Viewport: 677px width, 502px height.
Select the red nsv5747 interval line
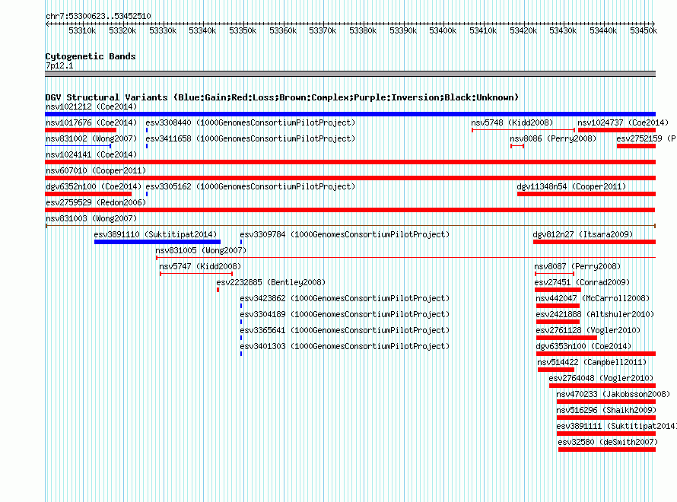pyautogui.click(x=196, y=274)
